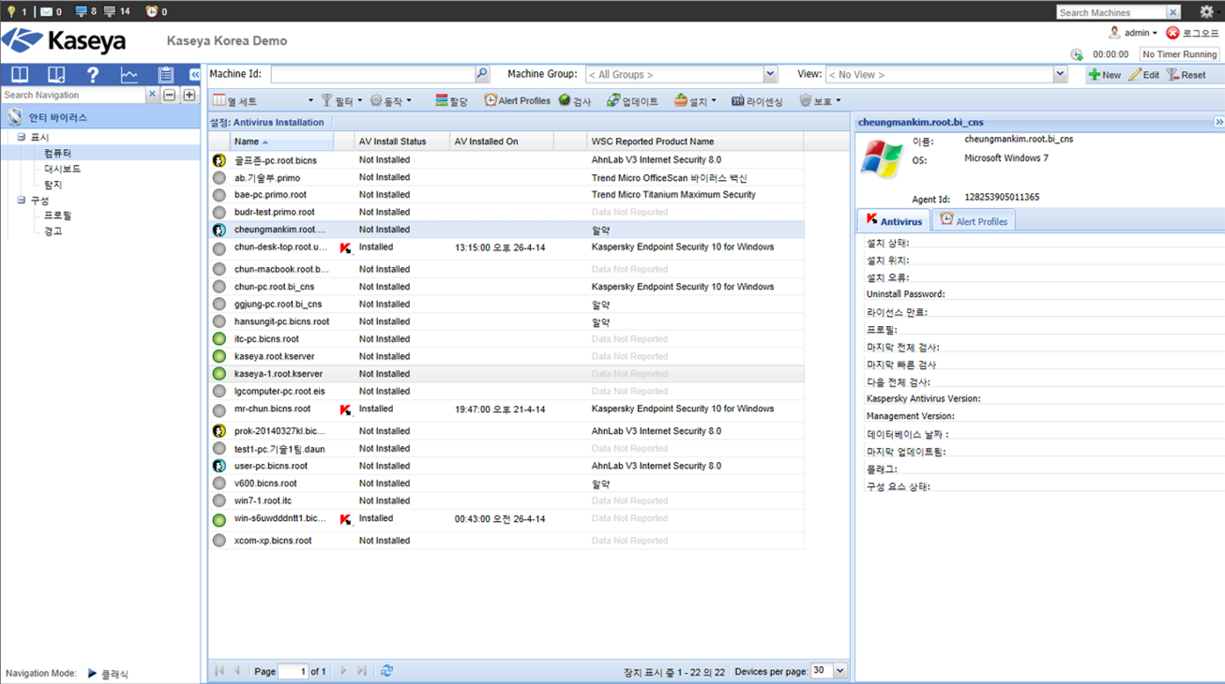This screenshot has height=684, width=1225.
Task: Open the Devices per page dropdown
Action: (x=839, y=671)
